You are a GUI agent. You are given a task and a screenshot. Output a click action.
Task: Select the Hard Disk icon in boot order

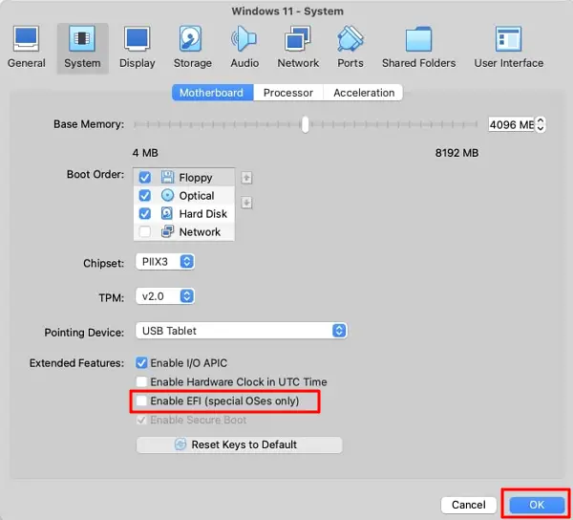167,213
